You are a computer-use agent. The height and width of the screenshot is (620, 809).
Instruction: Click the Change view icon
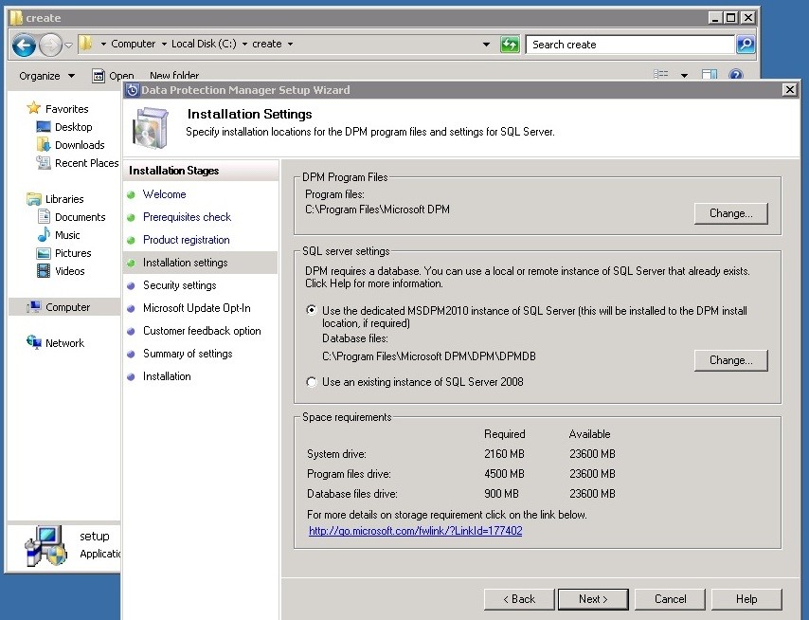(x=661, y=75)
